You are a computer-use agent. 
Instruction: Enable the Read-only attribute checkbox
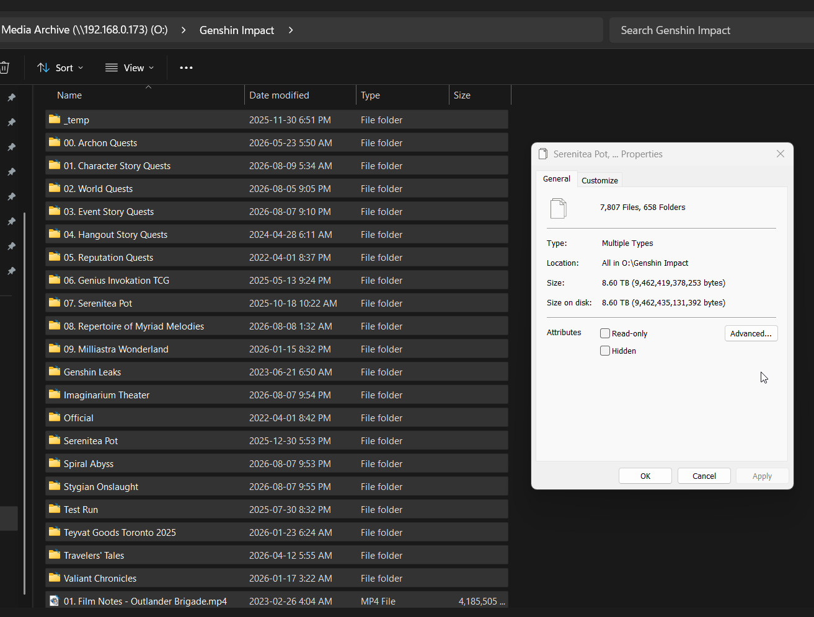tap(605, 333)
